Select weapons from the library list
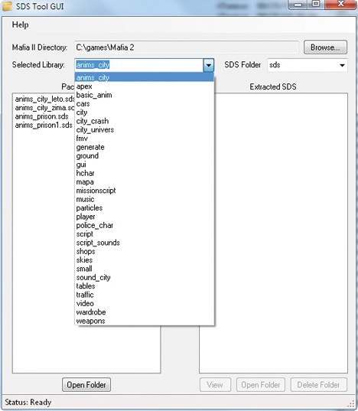The width and height of the screenshot is (358, 411). point(145,321)
